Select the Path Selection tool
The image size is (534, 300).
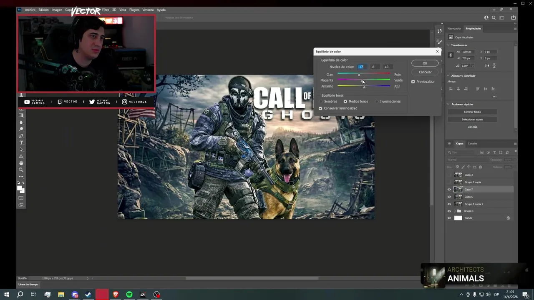coord(21,149)
